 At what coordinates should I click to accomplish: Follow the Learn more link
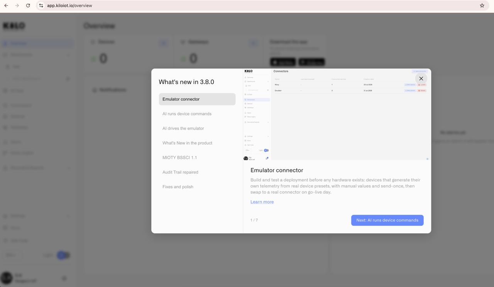262,202
